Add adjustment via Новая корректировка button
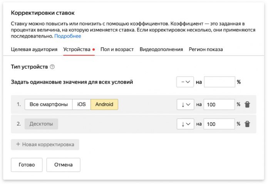268x184 pixels. coord(45,145)
